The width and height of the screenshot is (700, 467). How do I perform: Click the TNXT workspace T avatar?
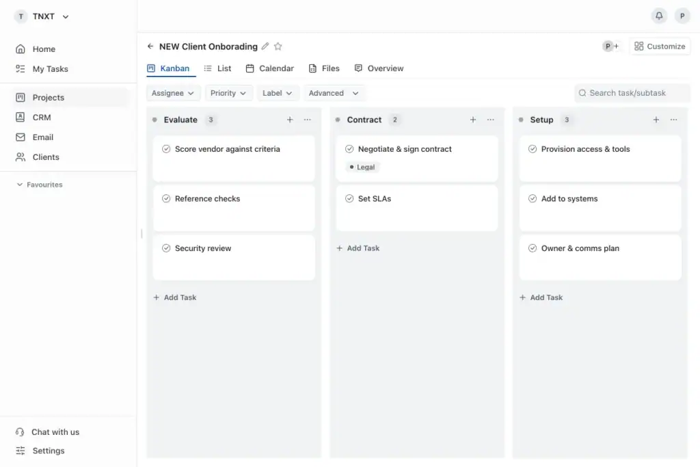click(x=21, y=16)
